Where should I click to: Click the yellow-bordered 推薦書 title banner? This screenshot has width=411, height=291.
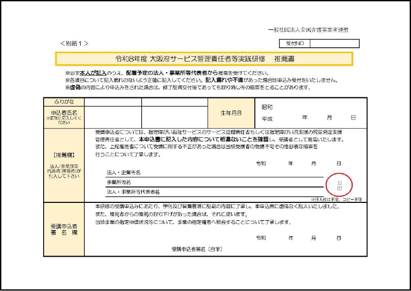204,59
